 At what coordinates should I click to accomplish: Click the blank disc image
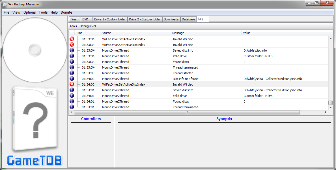pyautogui.click(x=35, y=50)
